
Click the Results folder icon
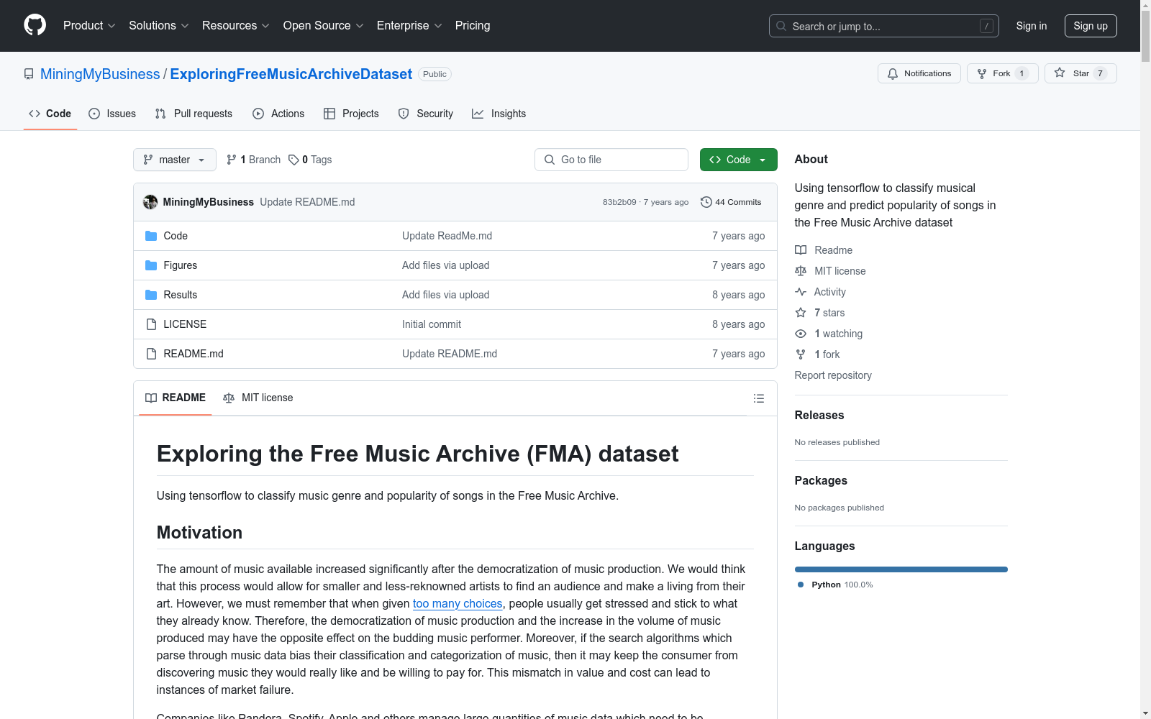[151, 295]
